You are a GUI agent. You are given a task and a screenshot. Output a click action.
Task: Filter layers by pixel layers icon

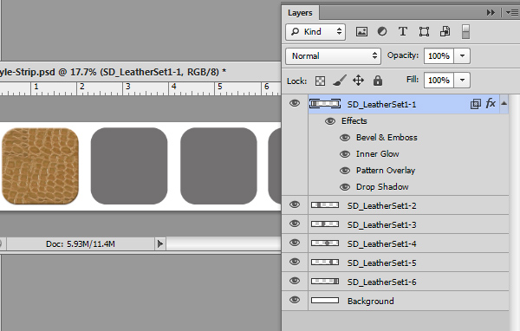[361, 32]
